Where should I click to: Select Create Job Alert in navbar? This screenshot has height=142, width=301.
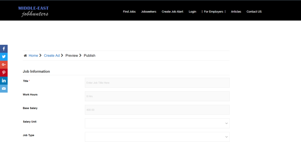point(172,12)
